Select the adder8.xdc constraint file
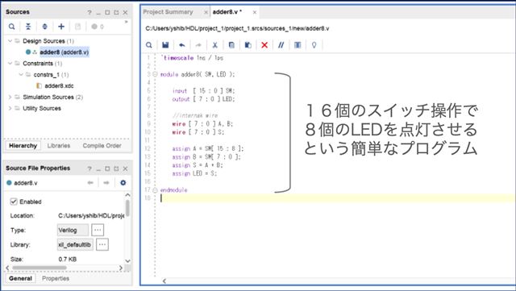The image size is (516, 291). pyautogui.click(x=59, y=86)
